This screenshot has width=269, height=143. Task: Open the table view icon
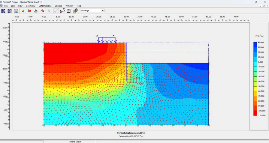coord(69,11)
